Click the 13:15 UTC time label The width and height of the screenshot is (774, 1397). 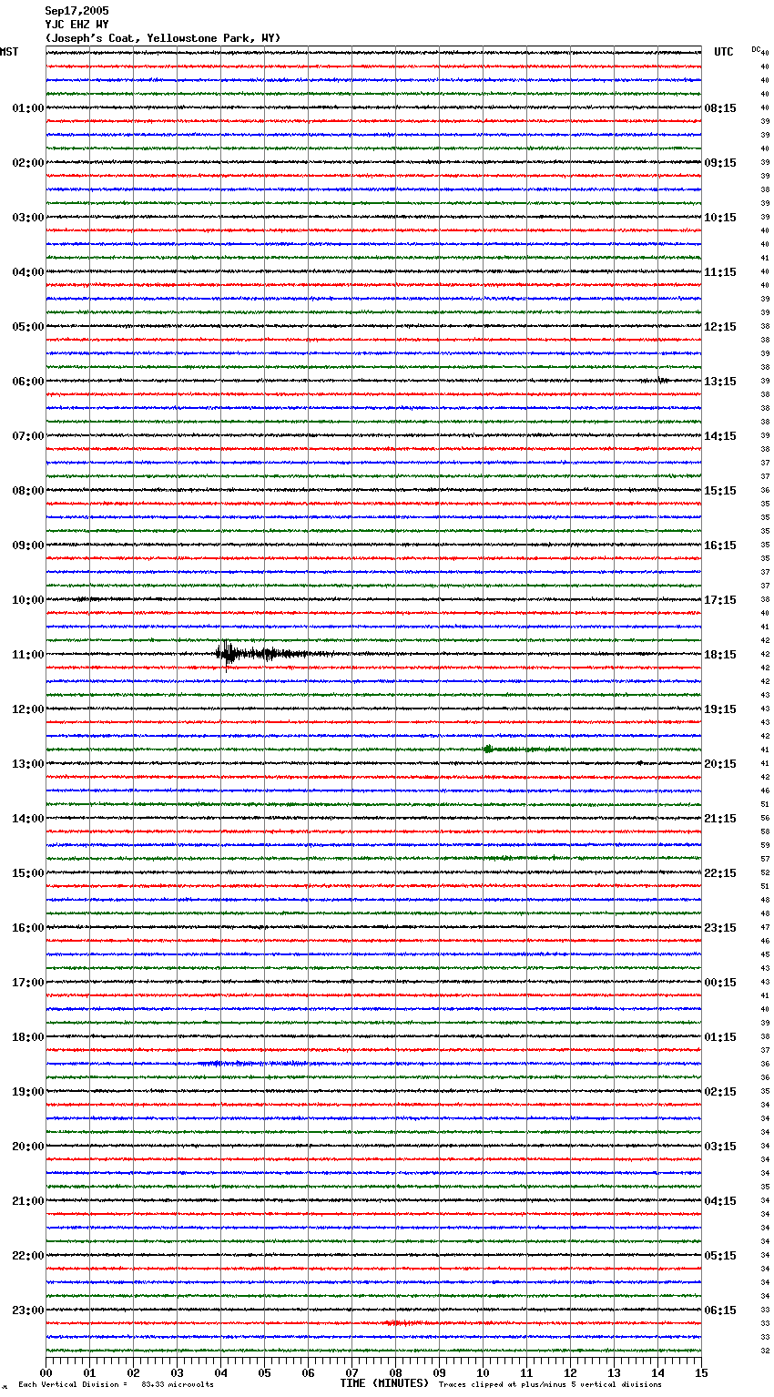coord(720,382)
